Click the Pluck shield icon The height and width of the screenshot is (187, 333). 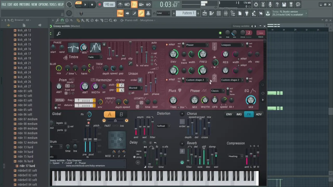click(180, 91)
